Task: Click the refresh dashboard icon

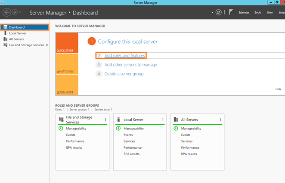Action: pos(219,12)
